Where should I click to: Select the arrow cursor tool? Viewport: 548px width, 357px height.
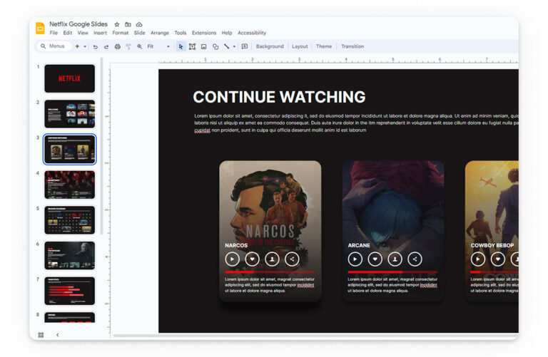pos(181,46)
